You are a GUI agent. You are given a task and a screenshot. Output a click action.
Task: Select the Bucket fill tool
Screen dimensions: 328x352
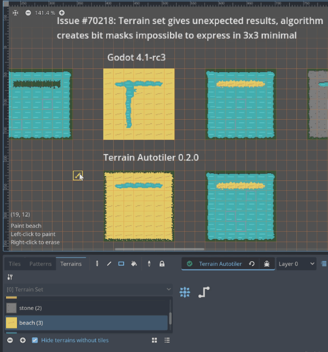coord(134,263)
